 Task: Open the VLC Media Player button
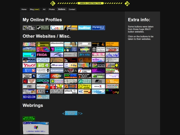pyautogui.click(x=112, y=81)
